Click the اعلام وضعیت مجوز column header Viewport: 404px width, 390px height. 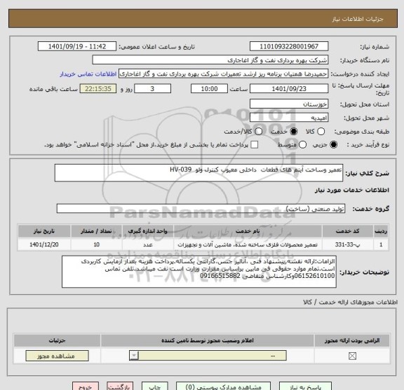tap(208, 340)
